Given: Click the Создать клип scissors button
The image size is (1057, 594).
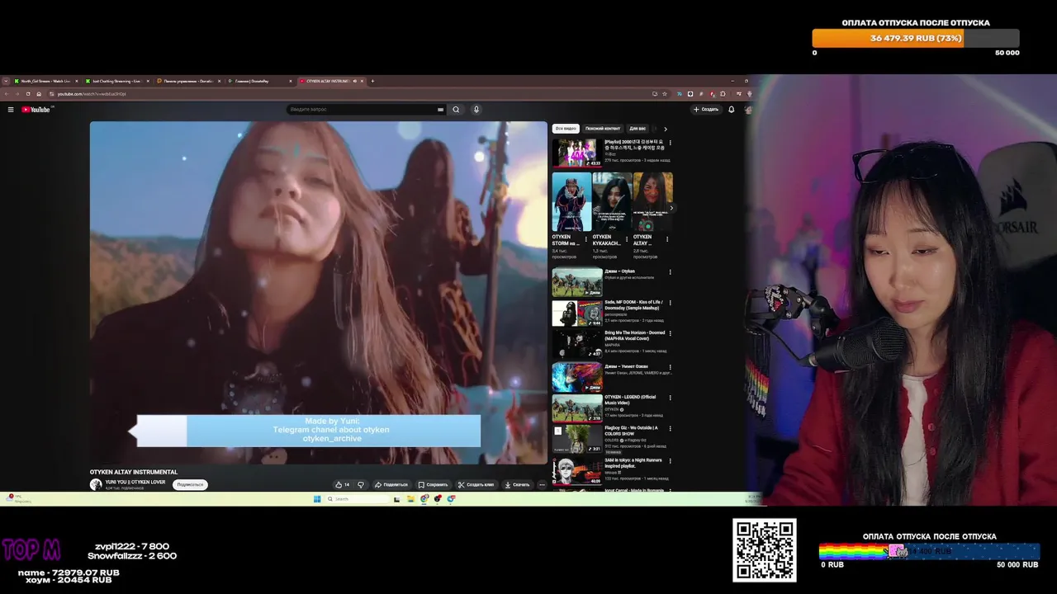Looking at the screenshot, I should click(x=476, y=485).
